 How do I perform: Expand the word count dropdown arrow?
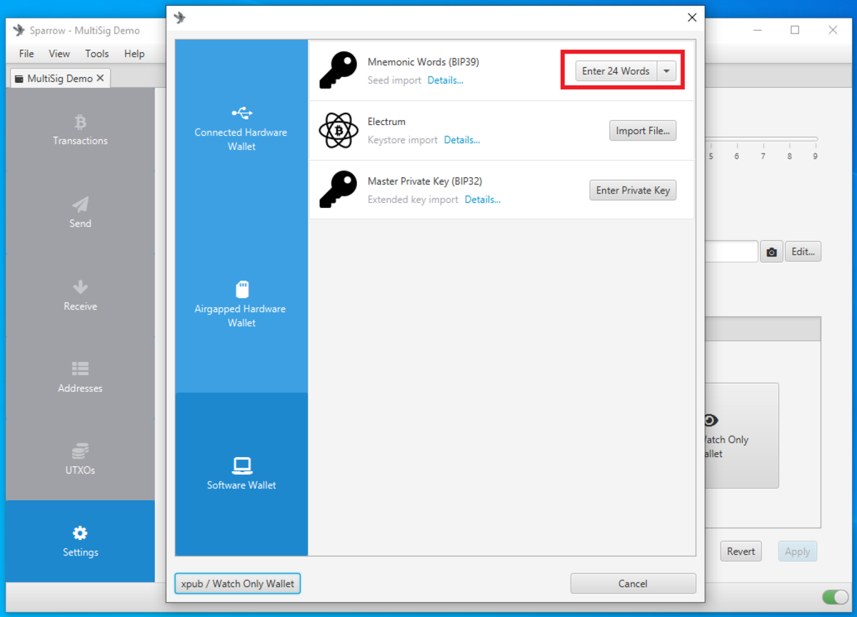(666, 71)
